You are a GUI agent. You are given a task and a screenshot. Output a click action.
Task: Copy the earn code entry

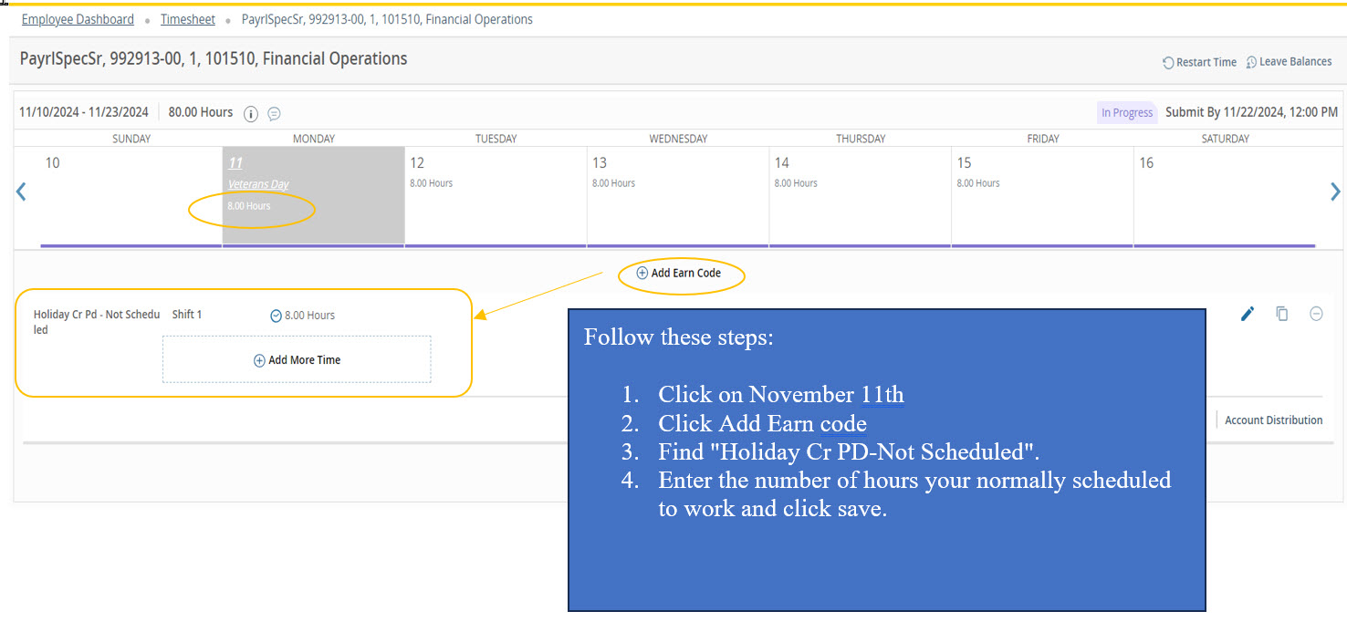(x=1282, y=314)
